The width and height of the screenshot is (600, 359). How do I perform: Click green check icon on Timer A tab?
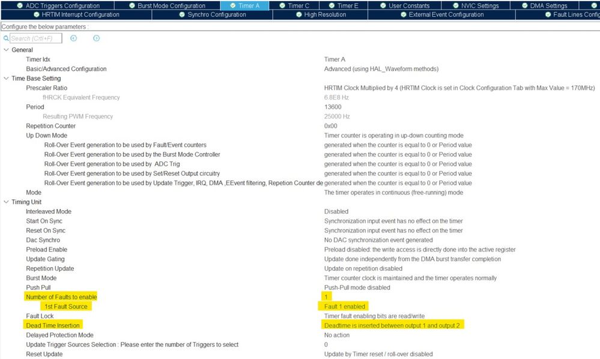[x=232, y=5]
